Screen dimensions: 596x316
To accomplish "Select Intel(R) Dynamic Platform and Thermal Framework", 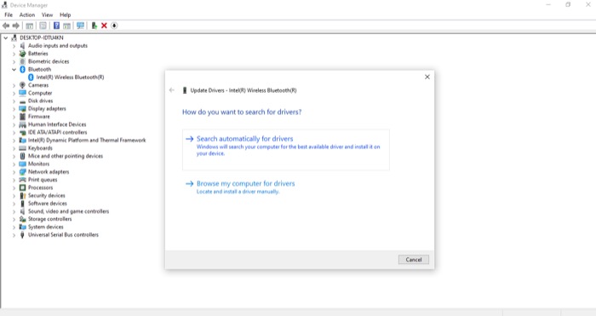I will click(x=87, y=141).
